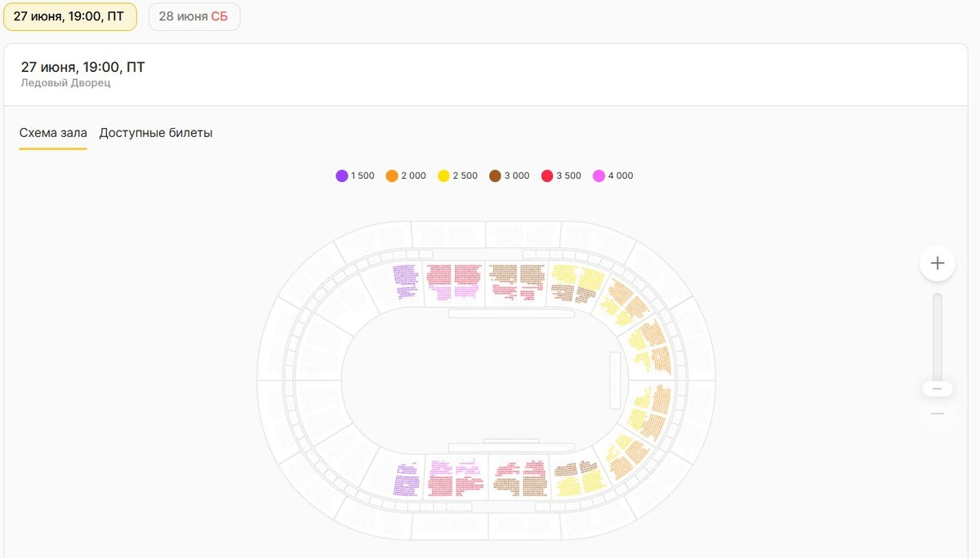Select the purple seat block at top
This screenshot has width=980, height=558.
404,279
